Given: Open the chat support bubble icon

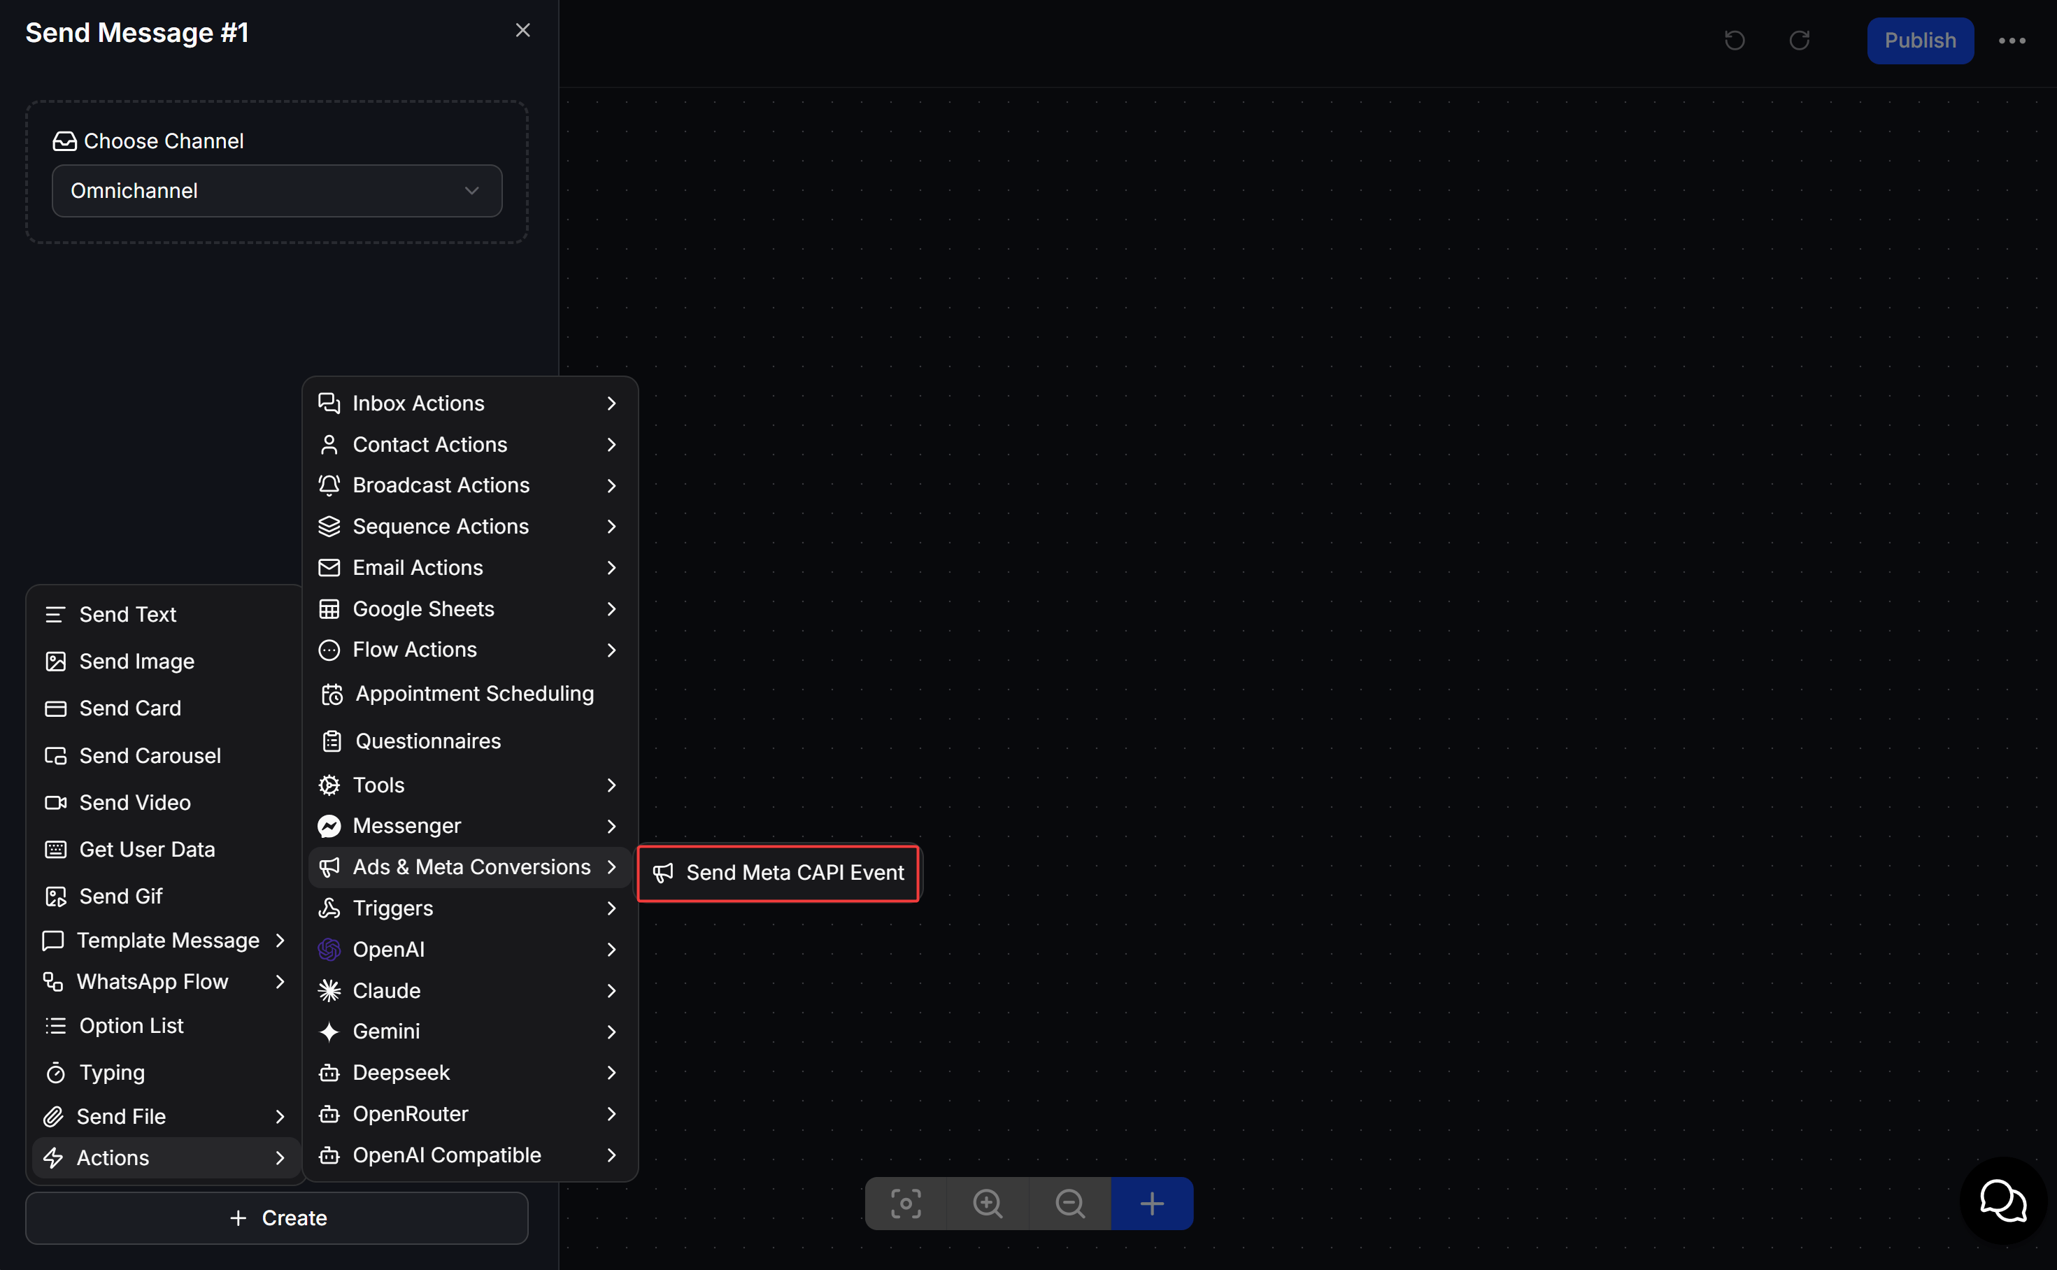Looking at the screenshot, I should point(2003,1201).
